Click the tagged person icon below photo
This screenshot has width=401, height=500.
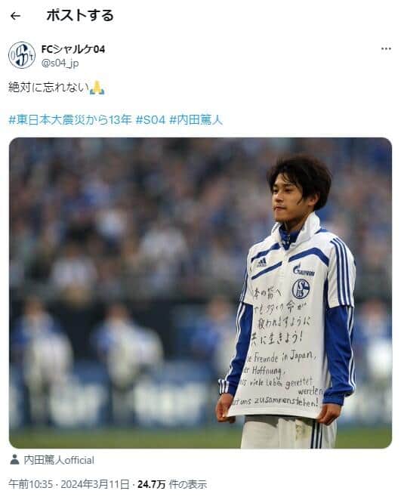(x=14, y=460)
